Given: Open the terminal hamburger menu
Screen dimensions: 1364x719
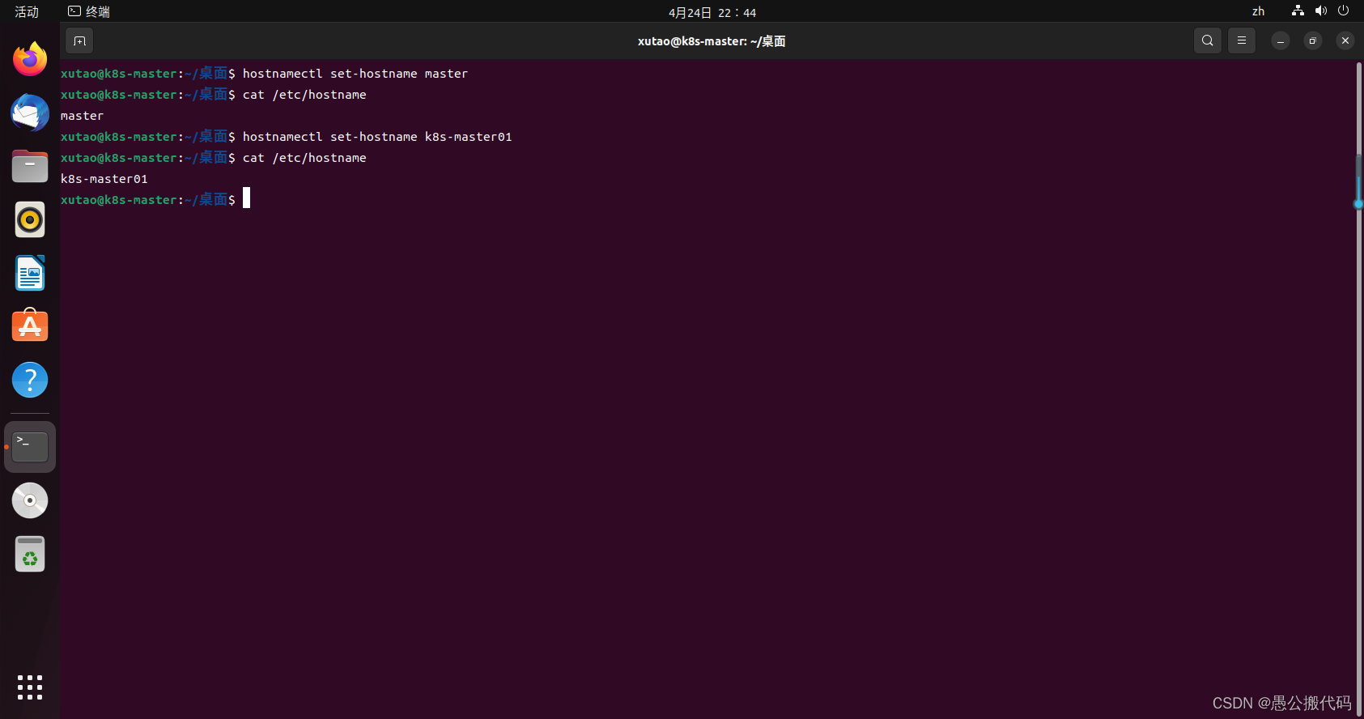Looking at the screenshot, I should 1242,40.
